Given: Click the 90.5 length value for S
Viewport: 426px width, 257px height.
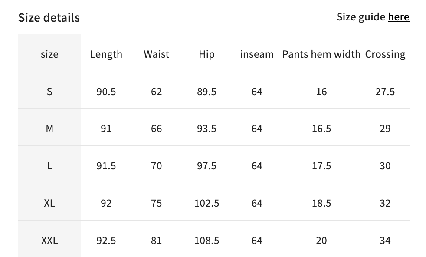Looking at the screenshot, I should pyautogui.click(x=106, y=92).
